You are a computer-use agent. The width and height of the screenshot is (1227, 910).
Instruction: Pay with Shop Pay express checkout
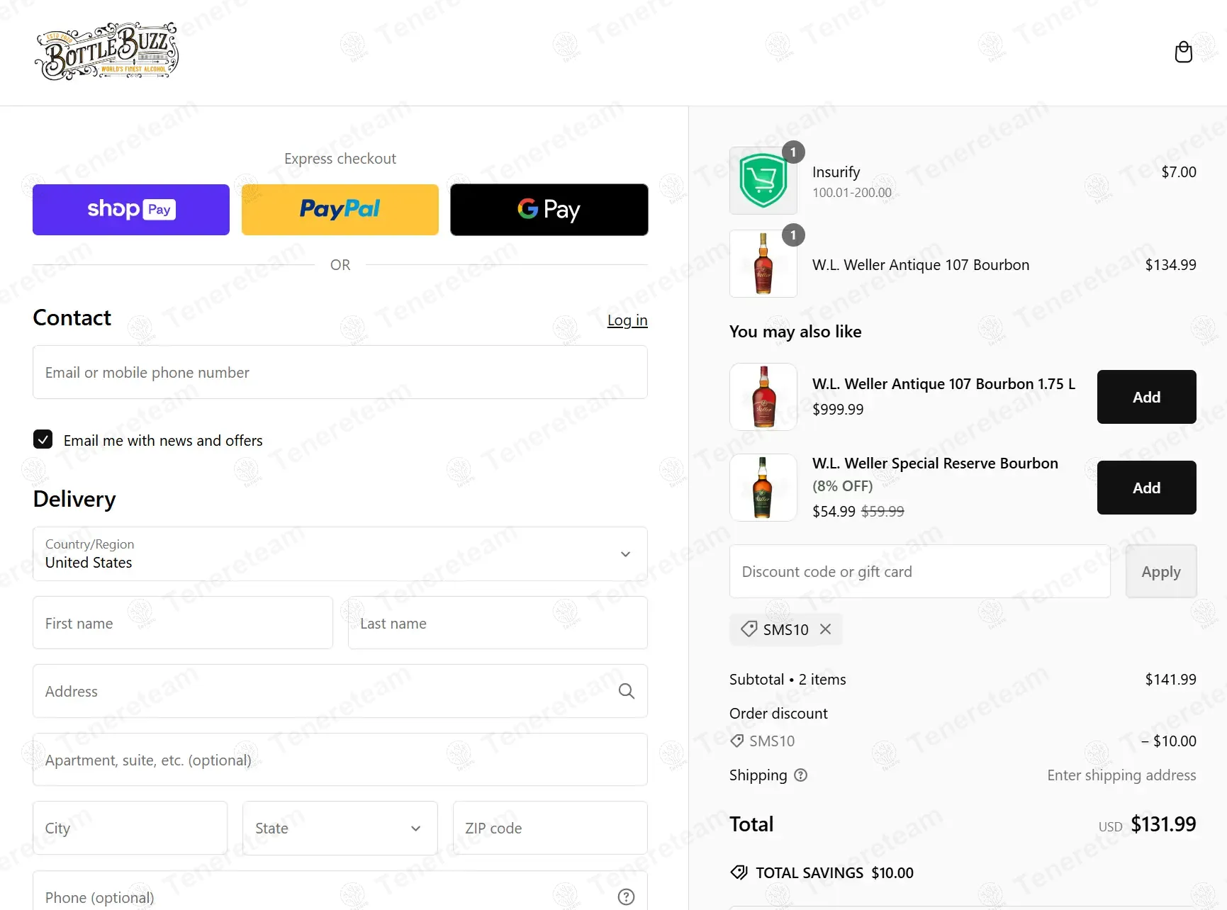[131, 210]
